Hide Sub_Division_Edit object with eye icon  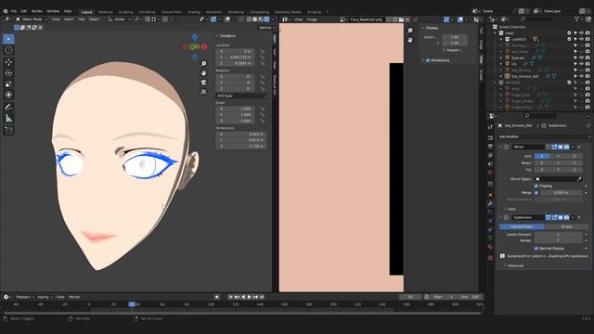582,76
